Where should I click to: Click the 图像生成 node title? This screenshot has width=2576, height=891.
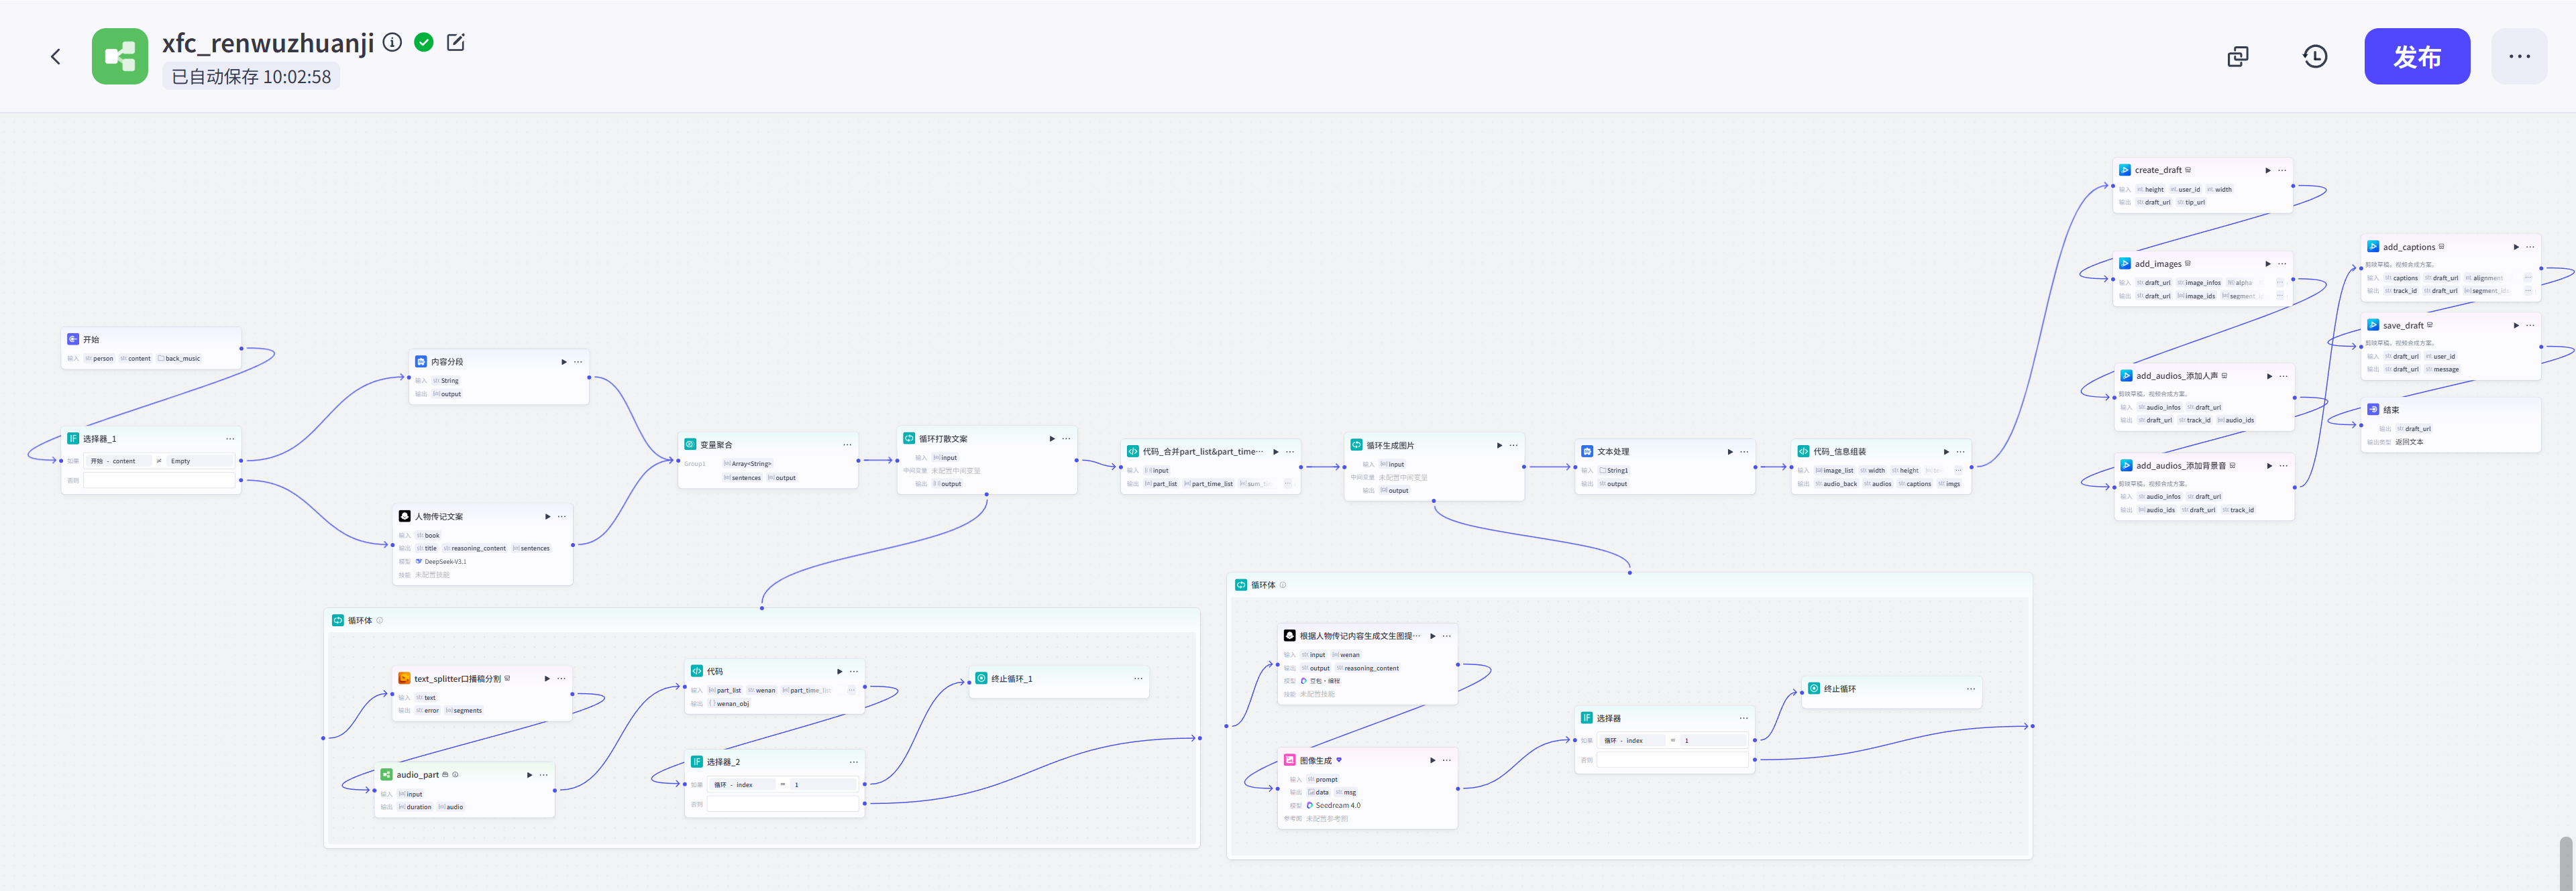[1315, 760]
